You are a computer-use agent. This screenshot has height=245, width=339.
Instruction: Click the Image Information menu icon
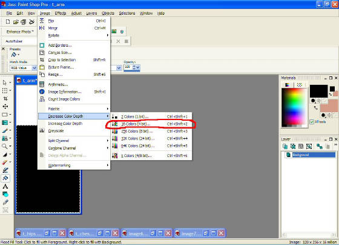(42, 92)
